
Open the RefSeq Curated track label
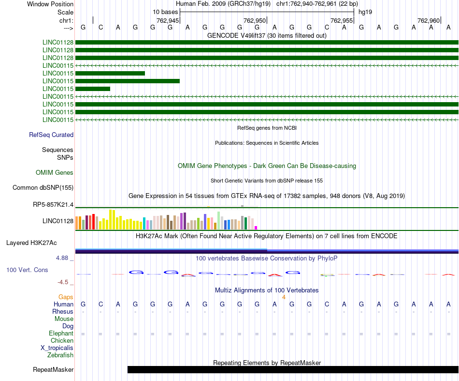[x=51, y=135]
